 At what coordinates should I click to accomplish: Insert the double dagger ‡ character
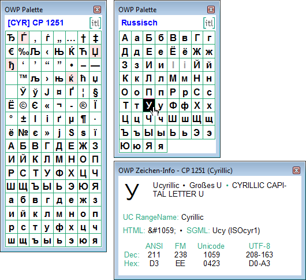(95, 38)
